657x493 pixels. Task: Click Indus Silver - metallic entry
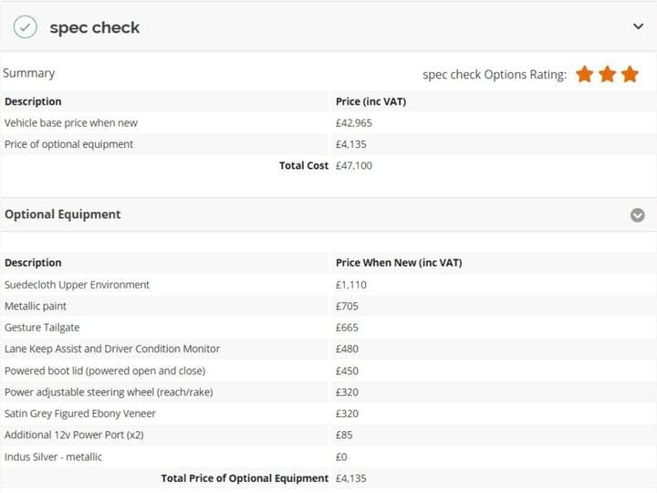(54, 456)
